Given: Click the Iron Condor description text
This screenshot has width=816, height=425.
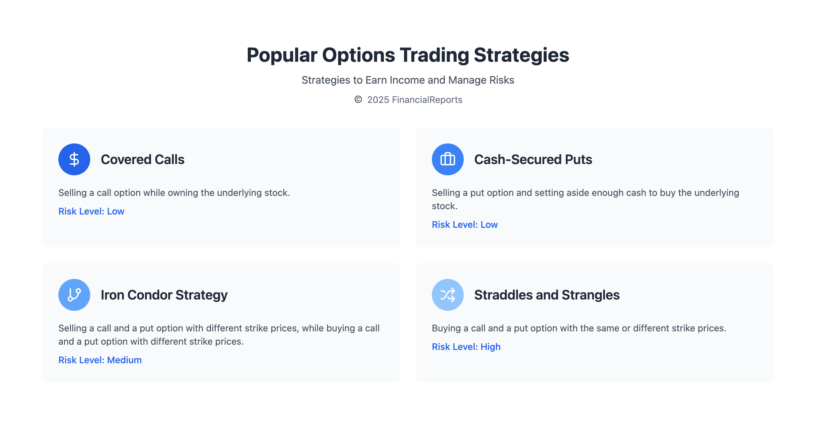Looking at the screenshot, I should point(219,335).
